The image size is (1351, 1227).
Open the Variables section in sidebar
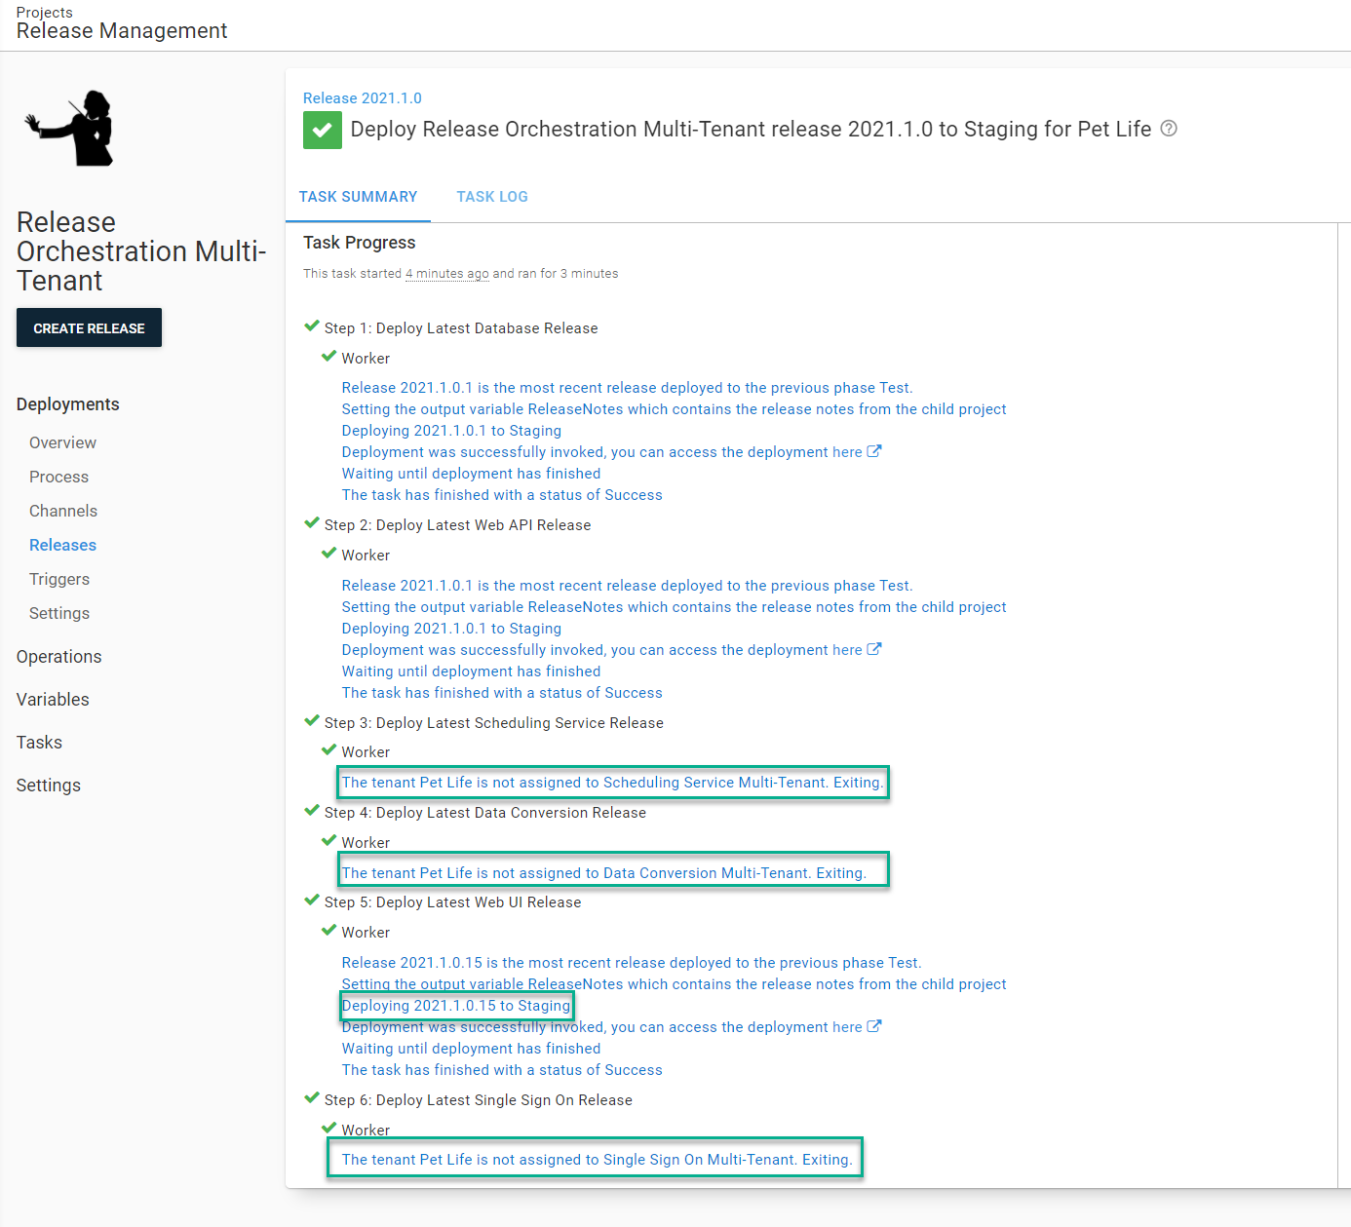(53, 700)
